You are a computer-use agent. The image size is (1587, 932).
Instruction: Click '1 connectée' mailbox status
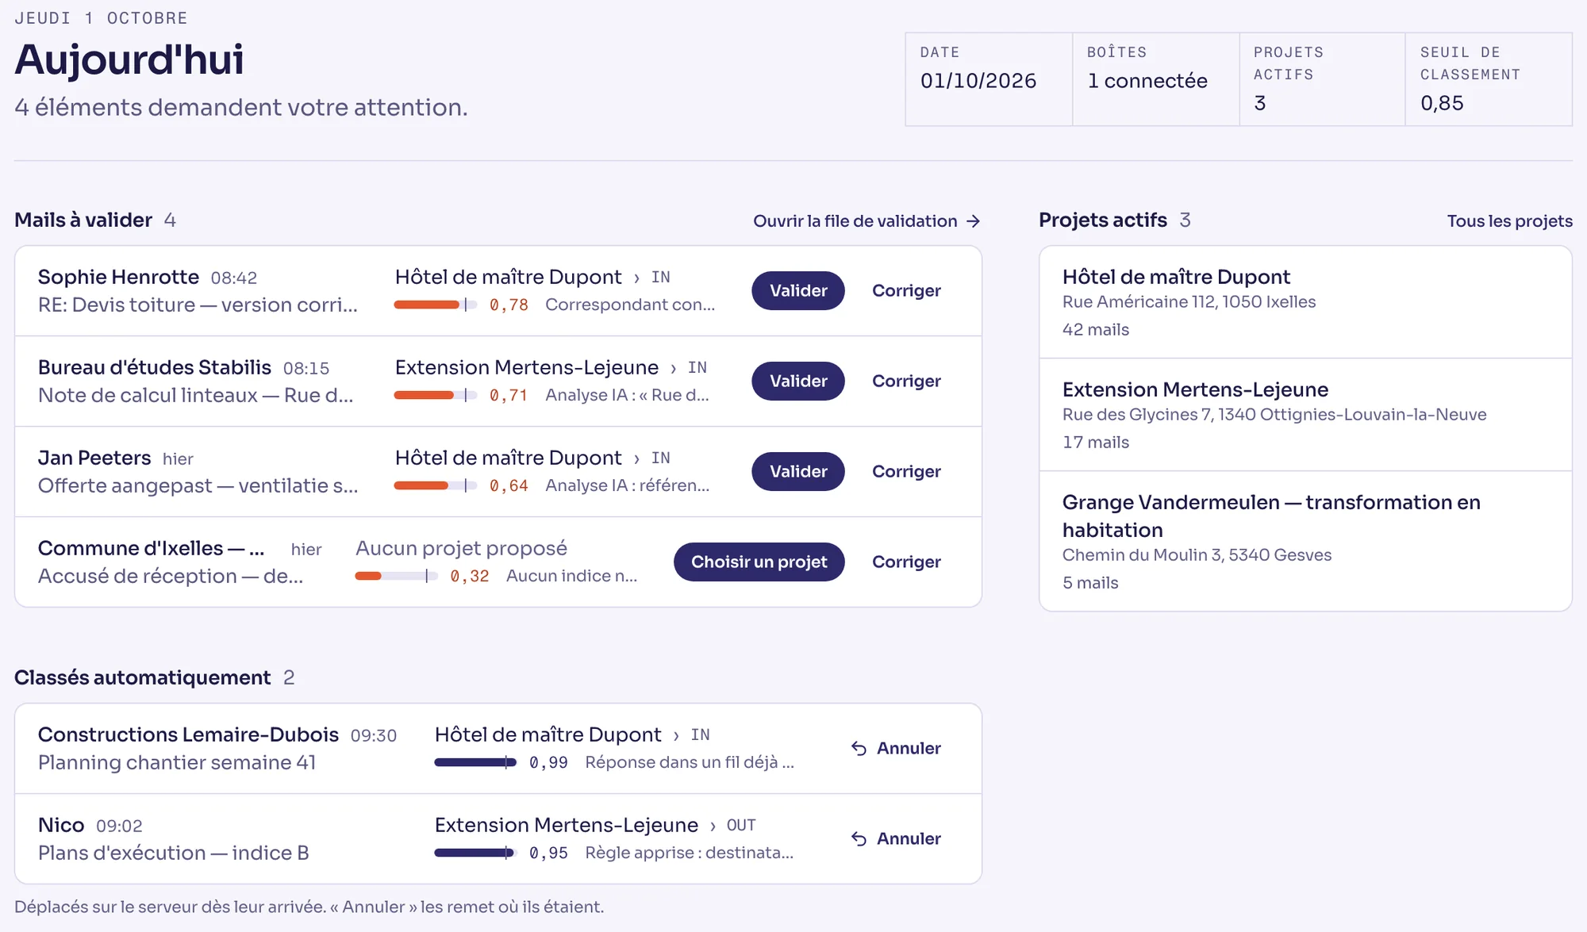(x=1147, y=81)
